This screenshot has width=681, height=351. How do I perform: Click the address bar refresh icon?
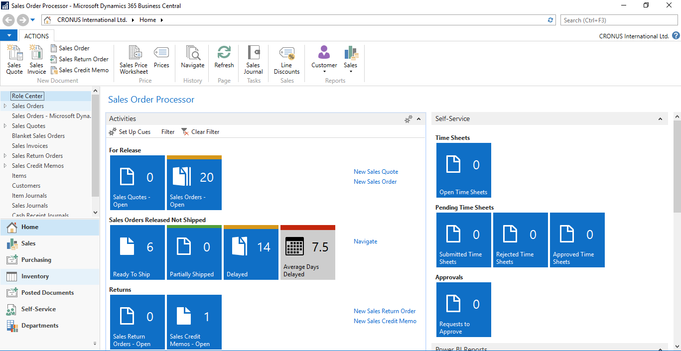click(x=550, y=20)
